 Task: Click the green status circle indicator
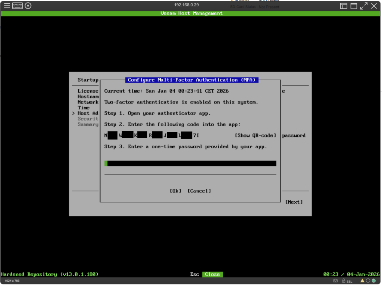coord(373,281)
